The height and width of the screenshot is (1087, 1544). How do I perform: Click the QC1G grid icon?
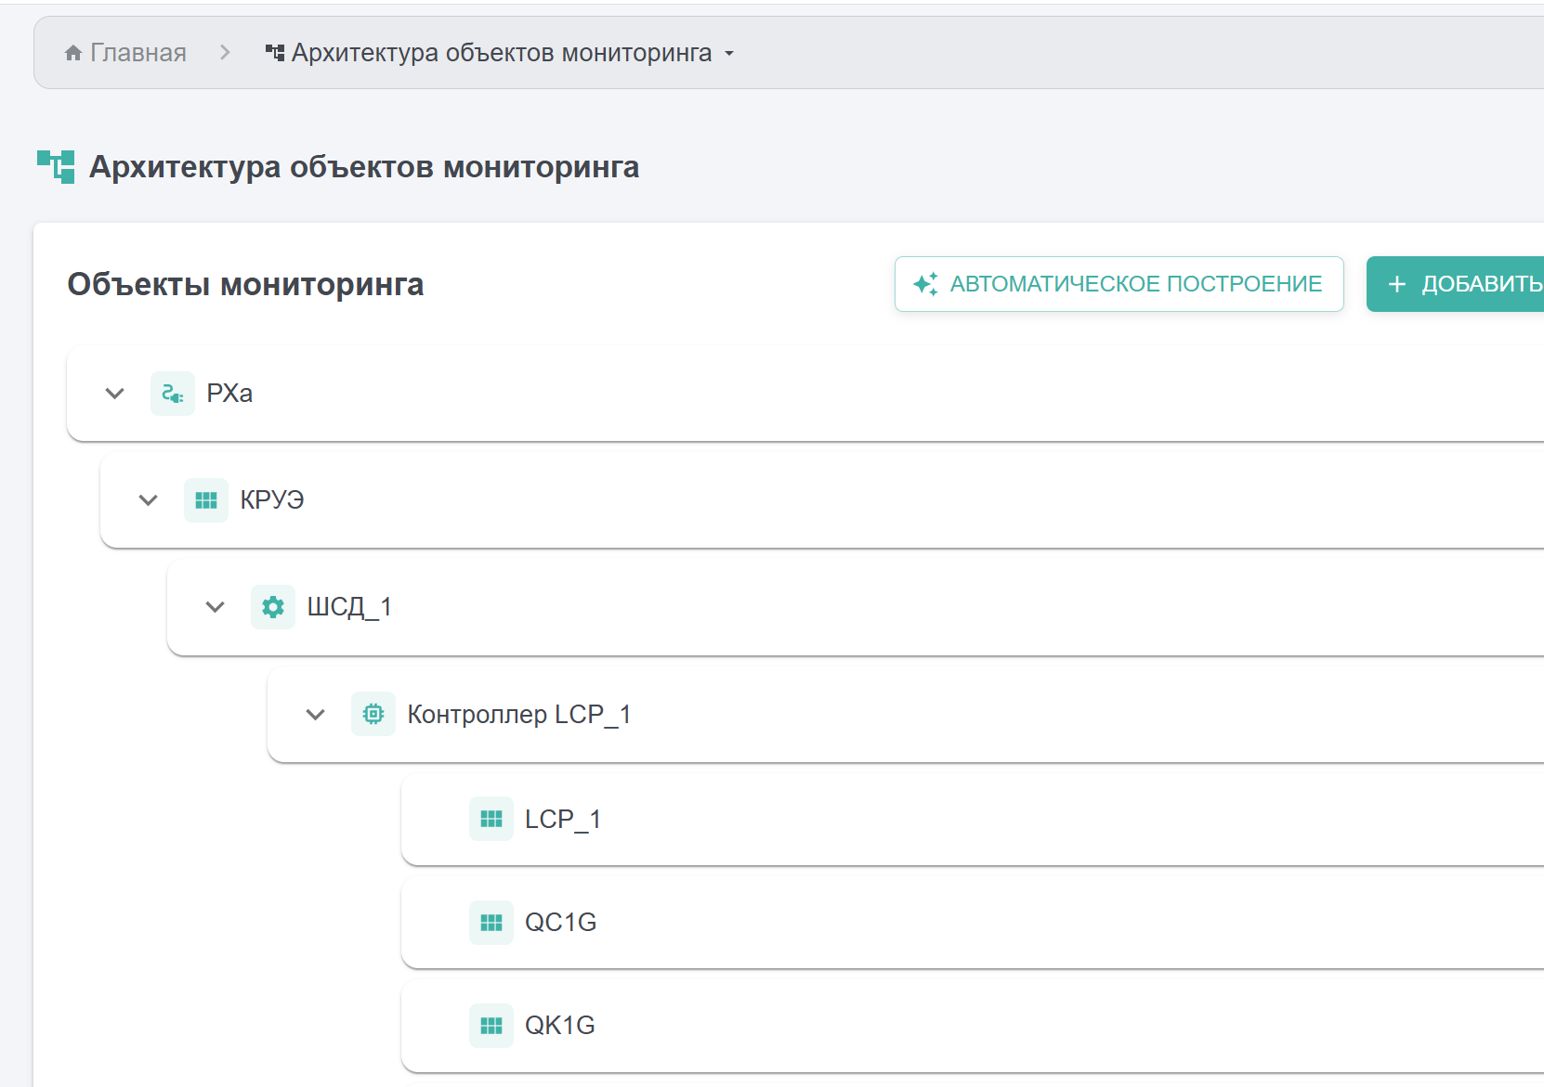[x=491, y=923]
